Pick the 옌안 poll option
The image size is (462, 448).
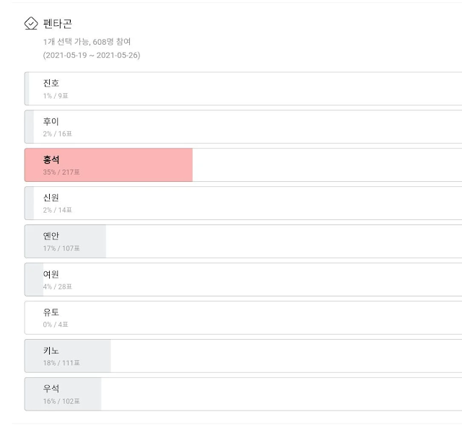point(243,242)
